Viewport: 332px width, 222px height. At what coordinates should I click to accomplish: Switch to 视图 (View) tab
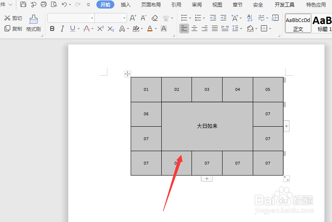(x=217, y=4)
